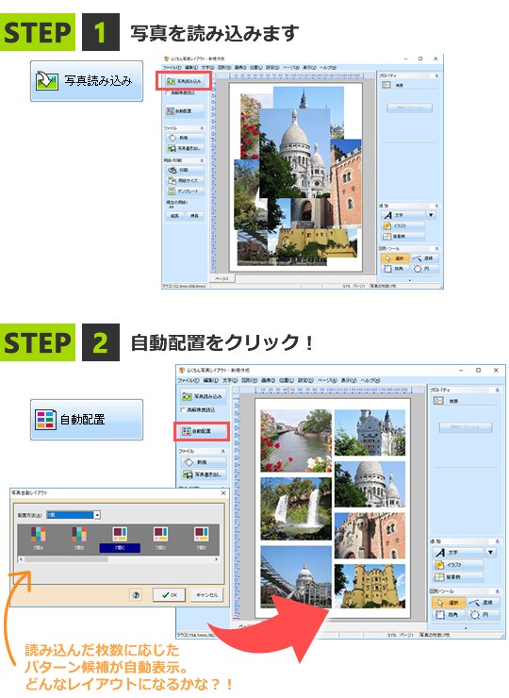Screen dimensions: 509x698
Task: Click left scroll arrow of pattern list
Action: tap(21, 559)
